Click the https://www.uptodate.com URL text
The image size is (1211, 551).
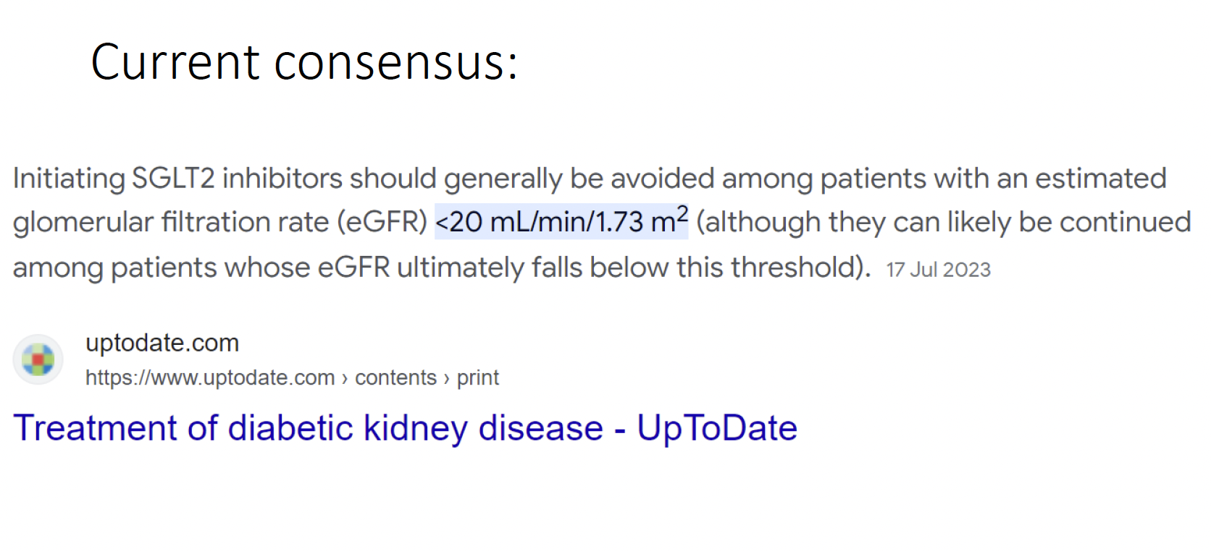pyautogui.click(x=210, y=377)
